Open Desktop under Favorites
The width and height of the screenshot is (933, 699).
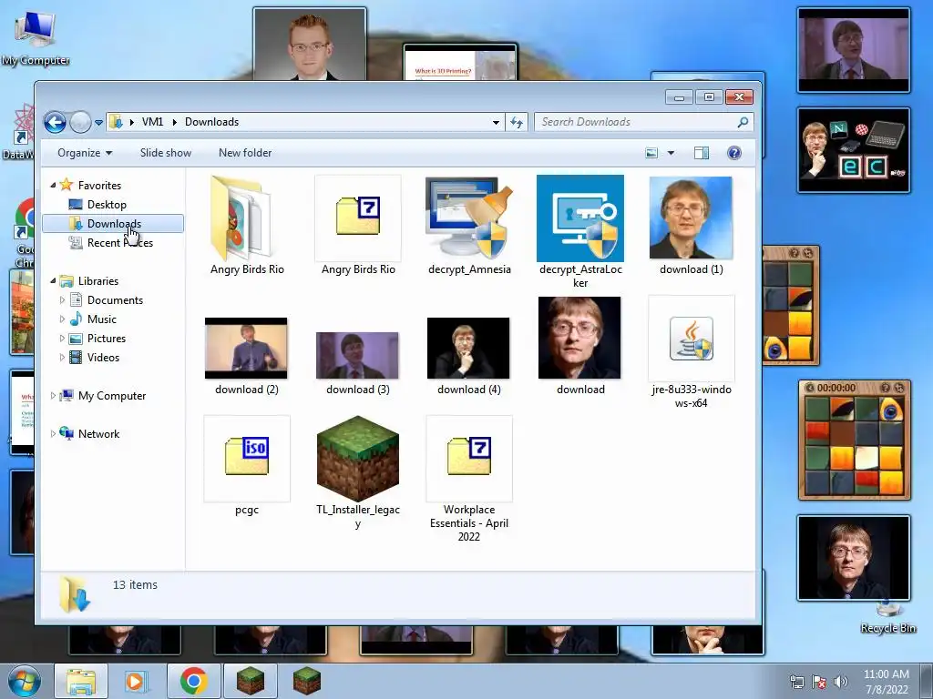(107, 205)
